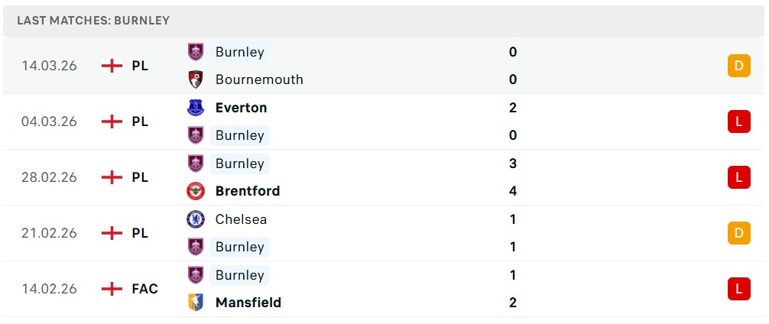
Task: Click the 21.02.26 match date
Action: [49, 233]
